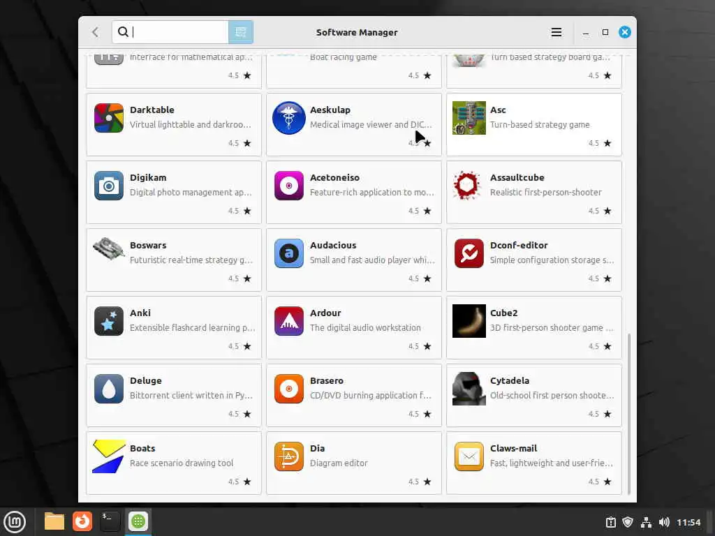Click the 'Race scenario drawing tool' text
The image size is (715, 536).
[x=182, y=463]
